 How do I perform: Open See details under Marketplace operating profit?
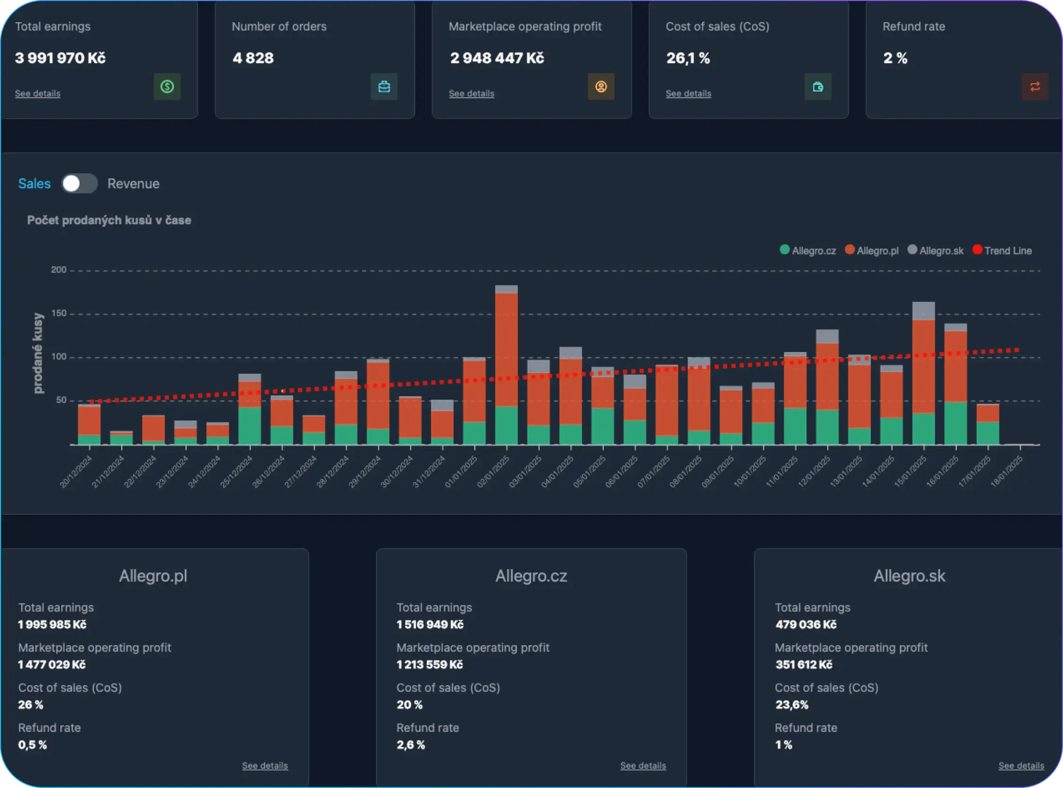pyautogui.click(x=472, y=93)
